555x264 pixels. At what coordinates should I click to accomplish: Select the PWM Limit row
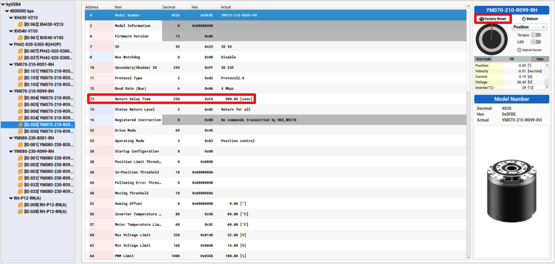[275, 256]
